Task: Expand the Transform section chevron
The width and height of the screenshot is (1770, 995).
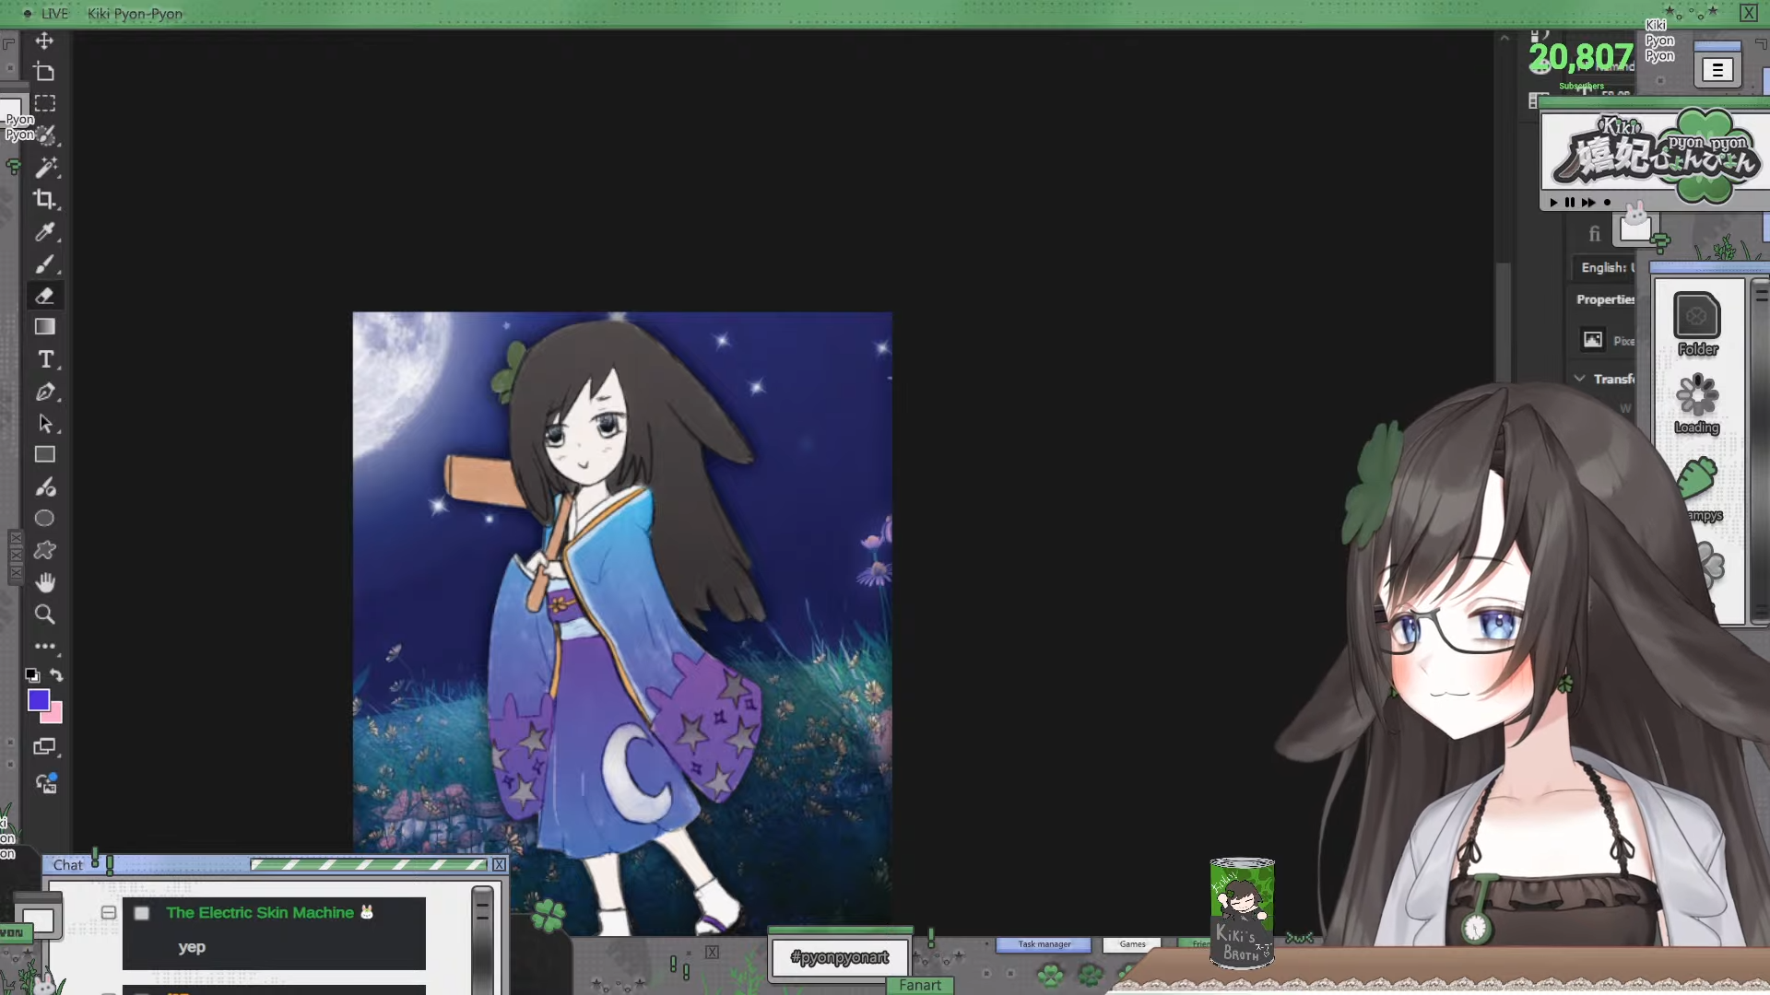Action: point(1579,379)
